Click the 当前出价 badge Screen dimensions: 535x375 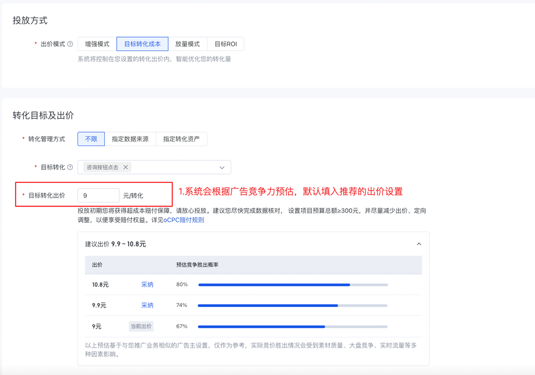point(141,326)
